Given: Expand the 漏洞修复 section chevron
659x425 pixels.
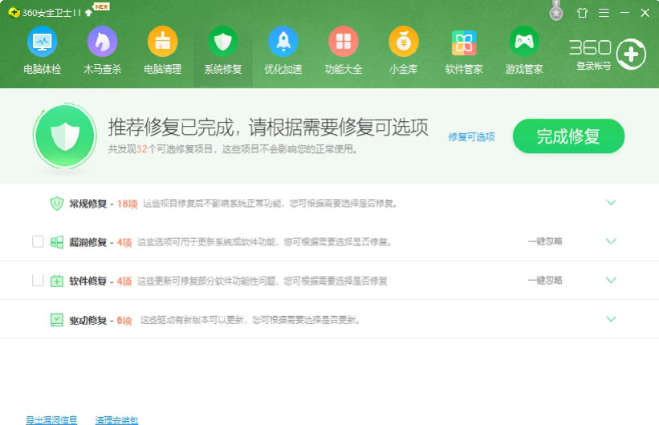Looking at the screenshot, I should tap(611, 241).
